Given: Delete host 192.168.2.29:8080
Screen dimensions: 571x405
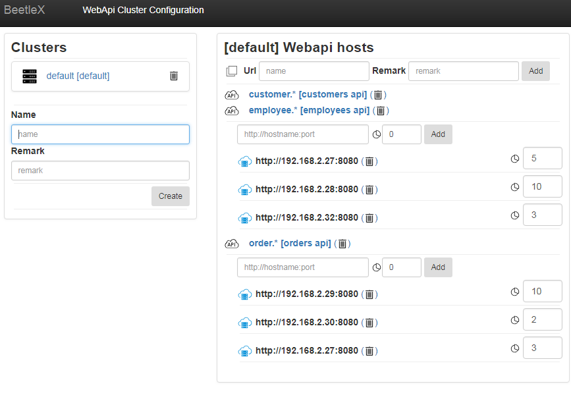Looking at the screenshot, I should pyautogui.click(x=369, y=294).
